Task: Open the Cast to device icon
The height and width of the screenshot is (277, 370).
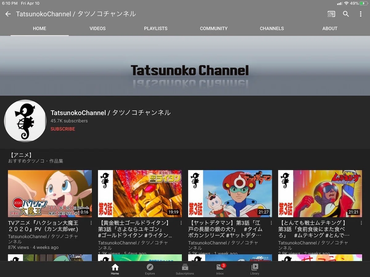Action: (x=331, y=14)
